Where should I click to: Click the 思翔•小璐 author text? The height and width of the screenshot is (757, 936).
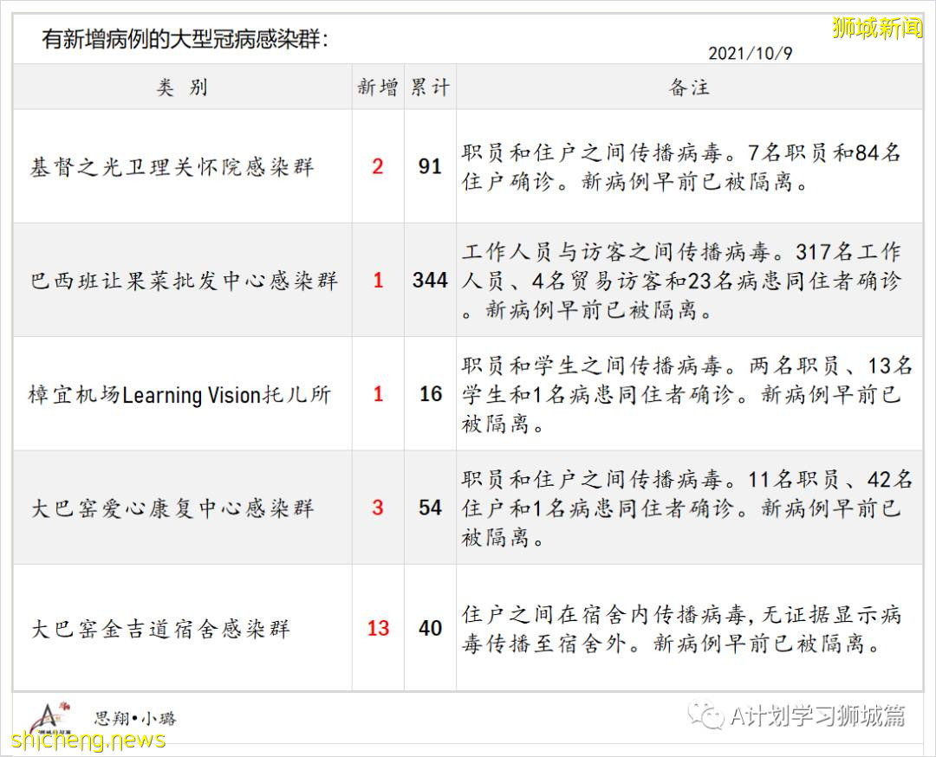click(x=134, y=718)
